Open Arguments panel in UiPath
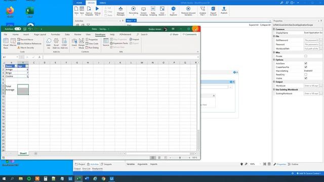 click(x=142, y=164)
